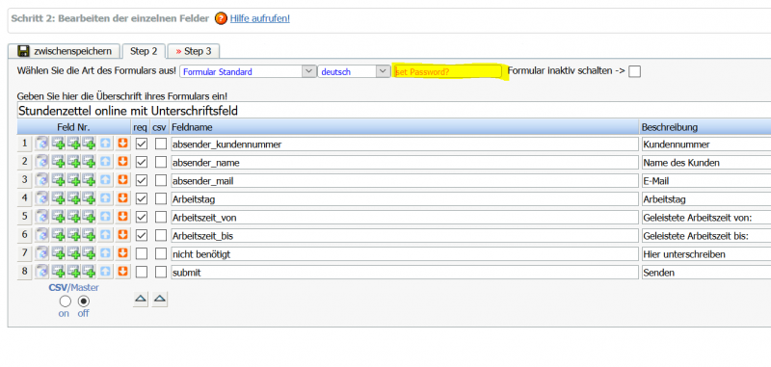The width and height of the screenshot is (771, 367).
Task: Click the CSV/Master label text
Action: [74, 287]
